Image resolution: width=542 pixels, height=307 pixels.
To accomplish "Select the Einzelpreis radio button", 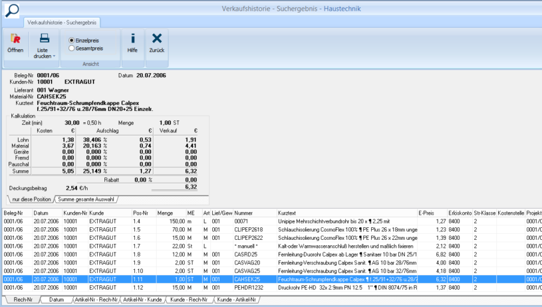I will 72,41.
